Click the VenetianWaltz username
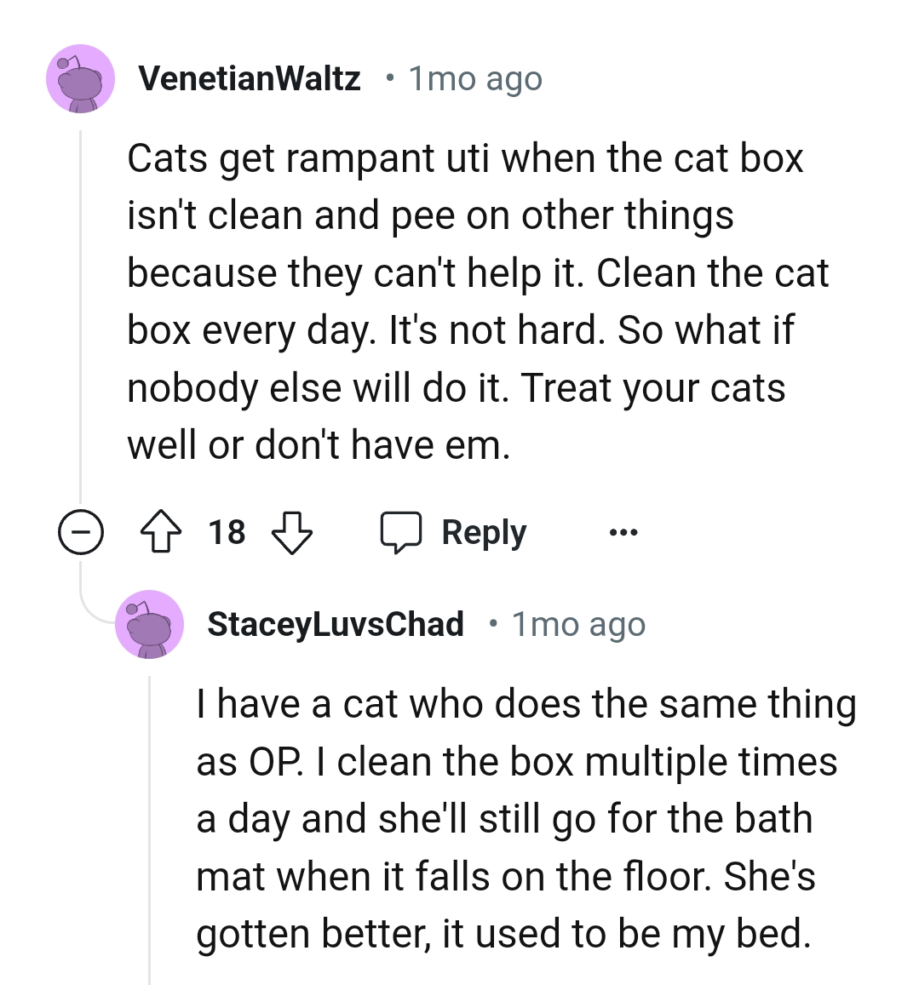The height and width of the screenshot is (985, 919). [250, 79]
